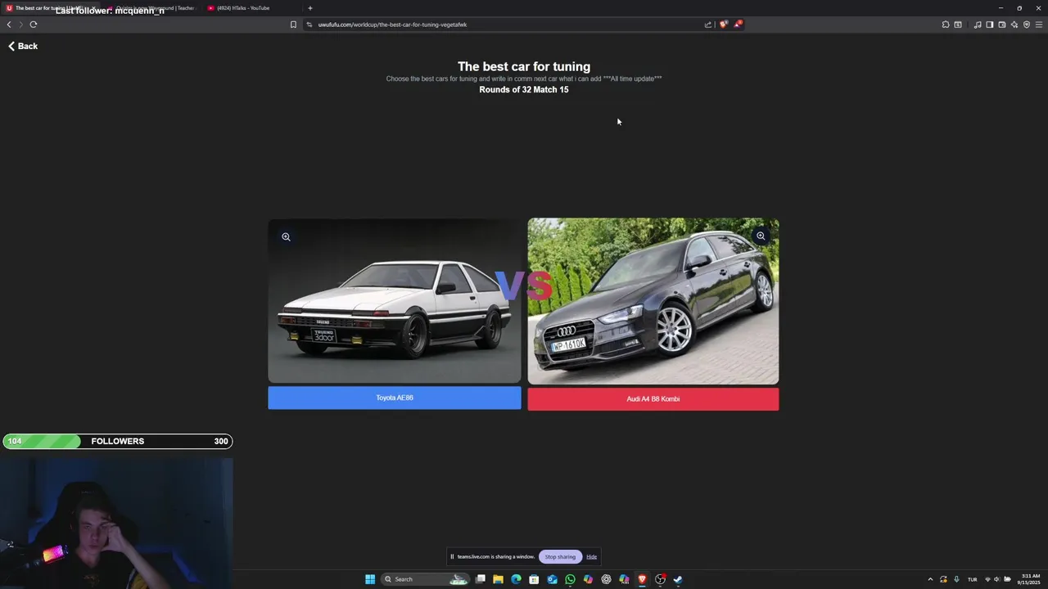
Task: Zoom the Toyota AE86 image with magnifier icon
Action: point(286,236)
